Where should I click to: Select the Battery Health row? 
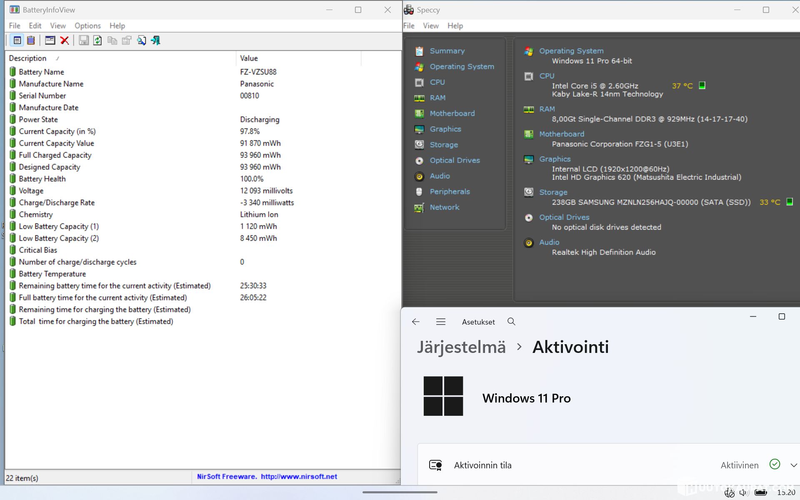click(42, 179)
